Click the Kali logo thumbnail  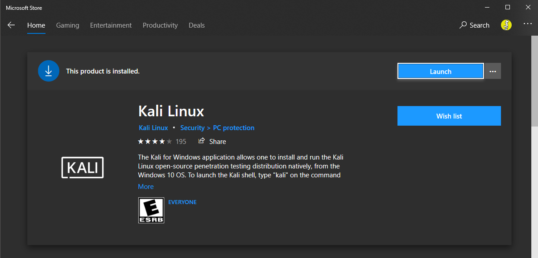coord(83,168)
